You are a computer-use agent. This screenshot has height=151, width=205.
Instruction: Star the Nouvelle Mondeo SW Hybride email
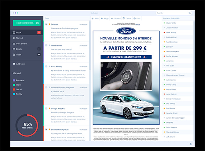tap(50, 87)
